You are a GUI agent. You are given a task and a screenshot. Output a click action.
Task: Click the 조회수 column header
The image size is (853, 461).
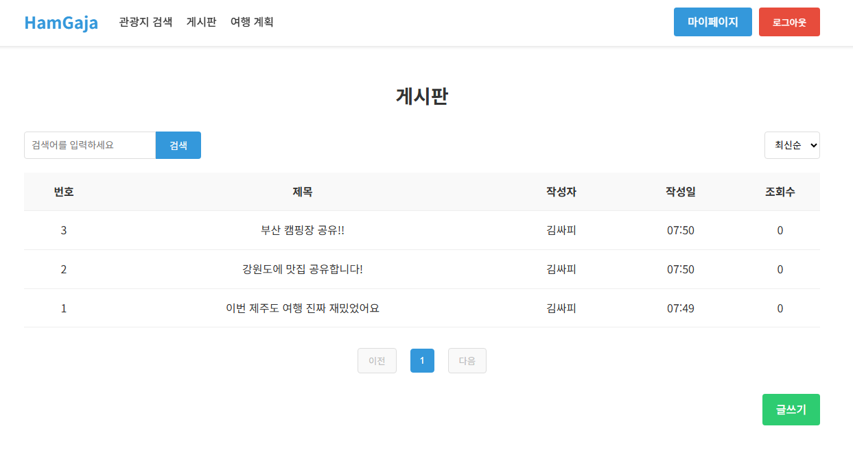click(780, 192)
